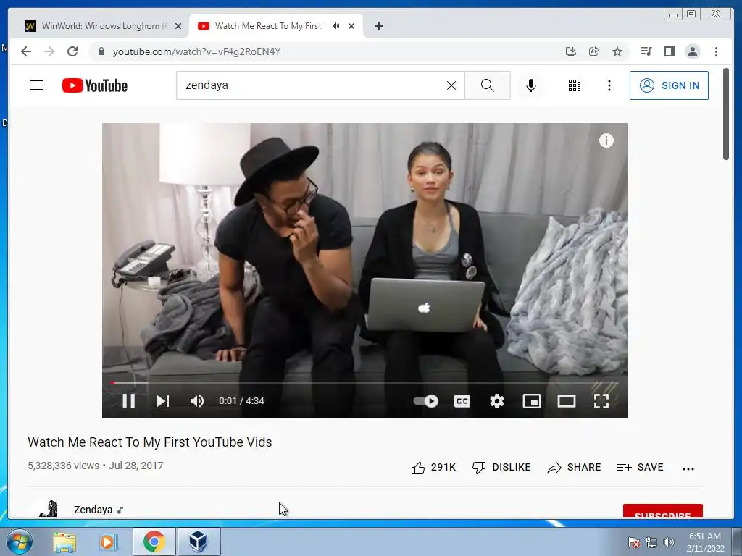Open SHARE options for video

(x=574, y=468)
